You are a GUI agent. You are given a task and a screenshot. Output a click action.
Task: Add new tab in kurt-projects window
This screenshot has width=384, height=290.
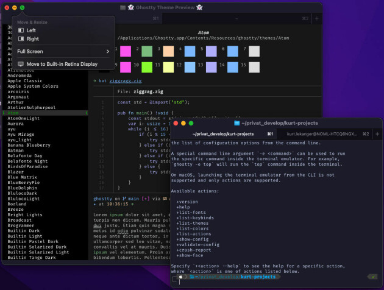coord(377,134)
